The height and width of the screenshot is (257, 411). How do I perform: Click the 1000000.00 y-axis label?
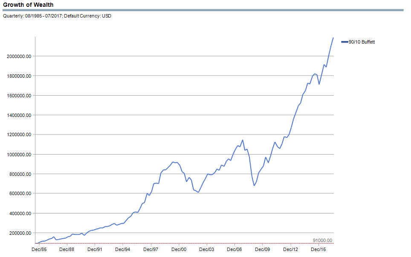[19, 155]
